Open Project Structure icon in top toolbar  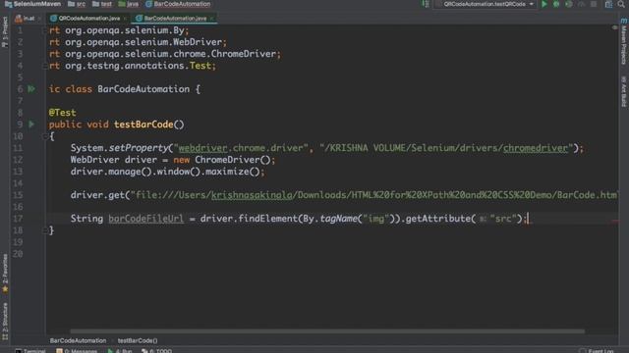(608, 4)
